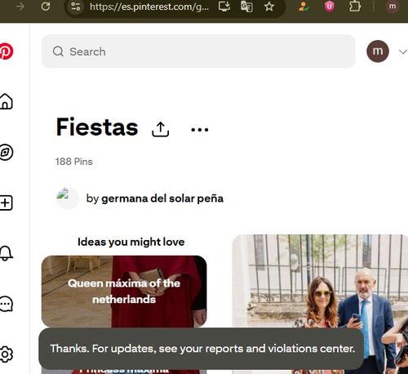
Task: Reload the page with browser refresh
Action: [x=46, y=7]
